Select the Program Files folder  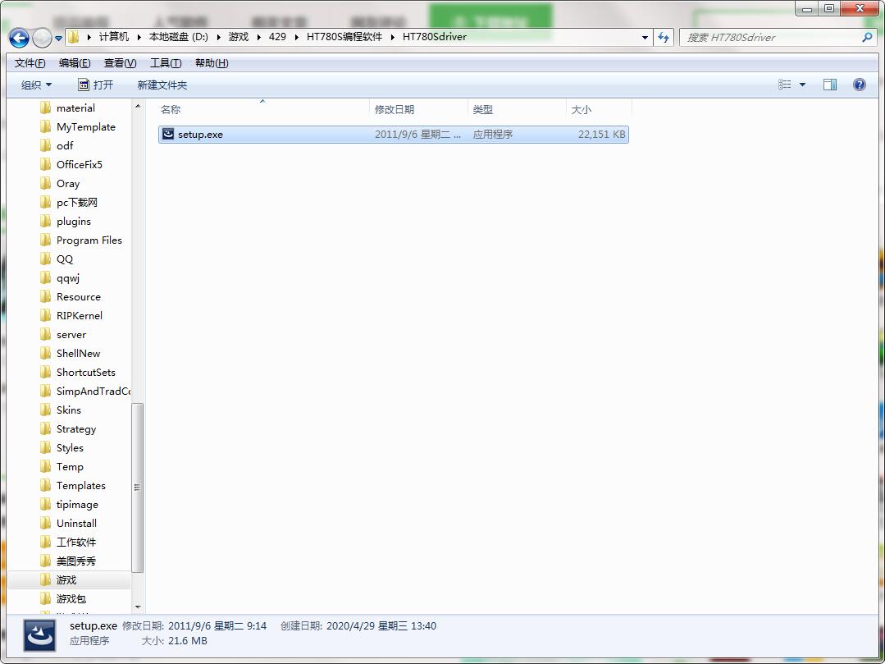click(89, 240)
